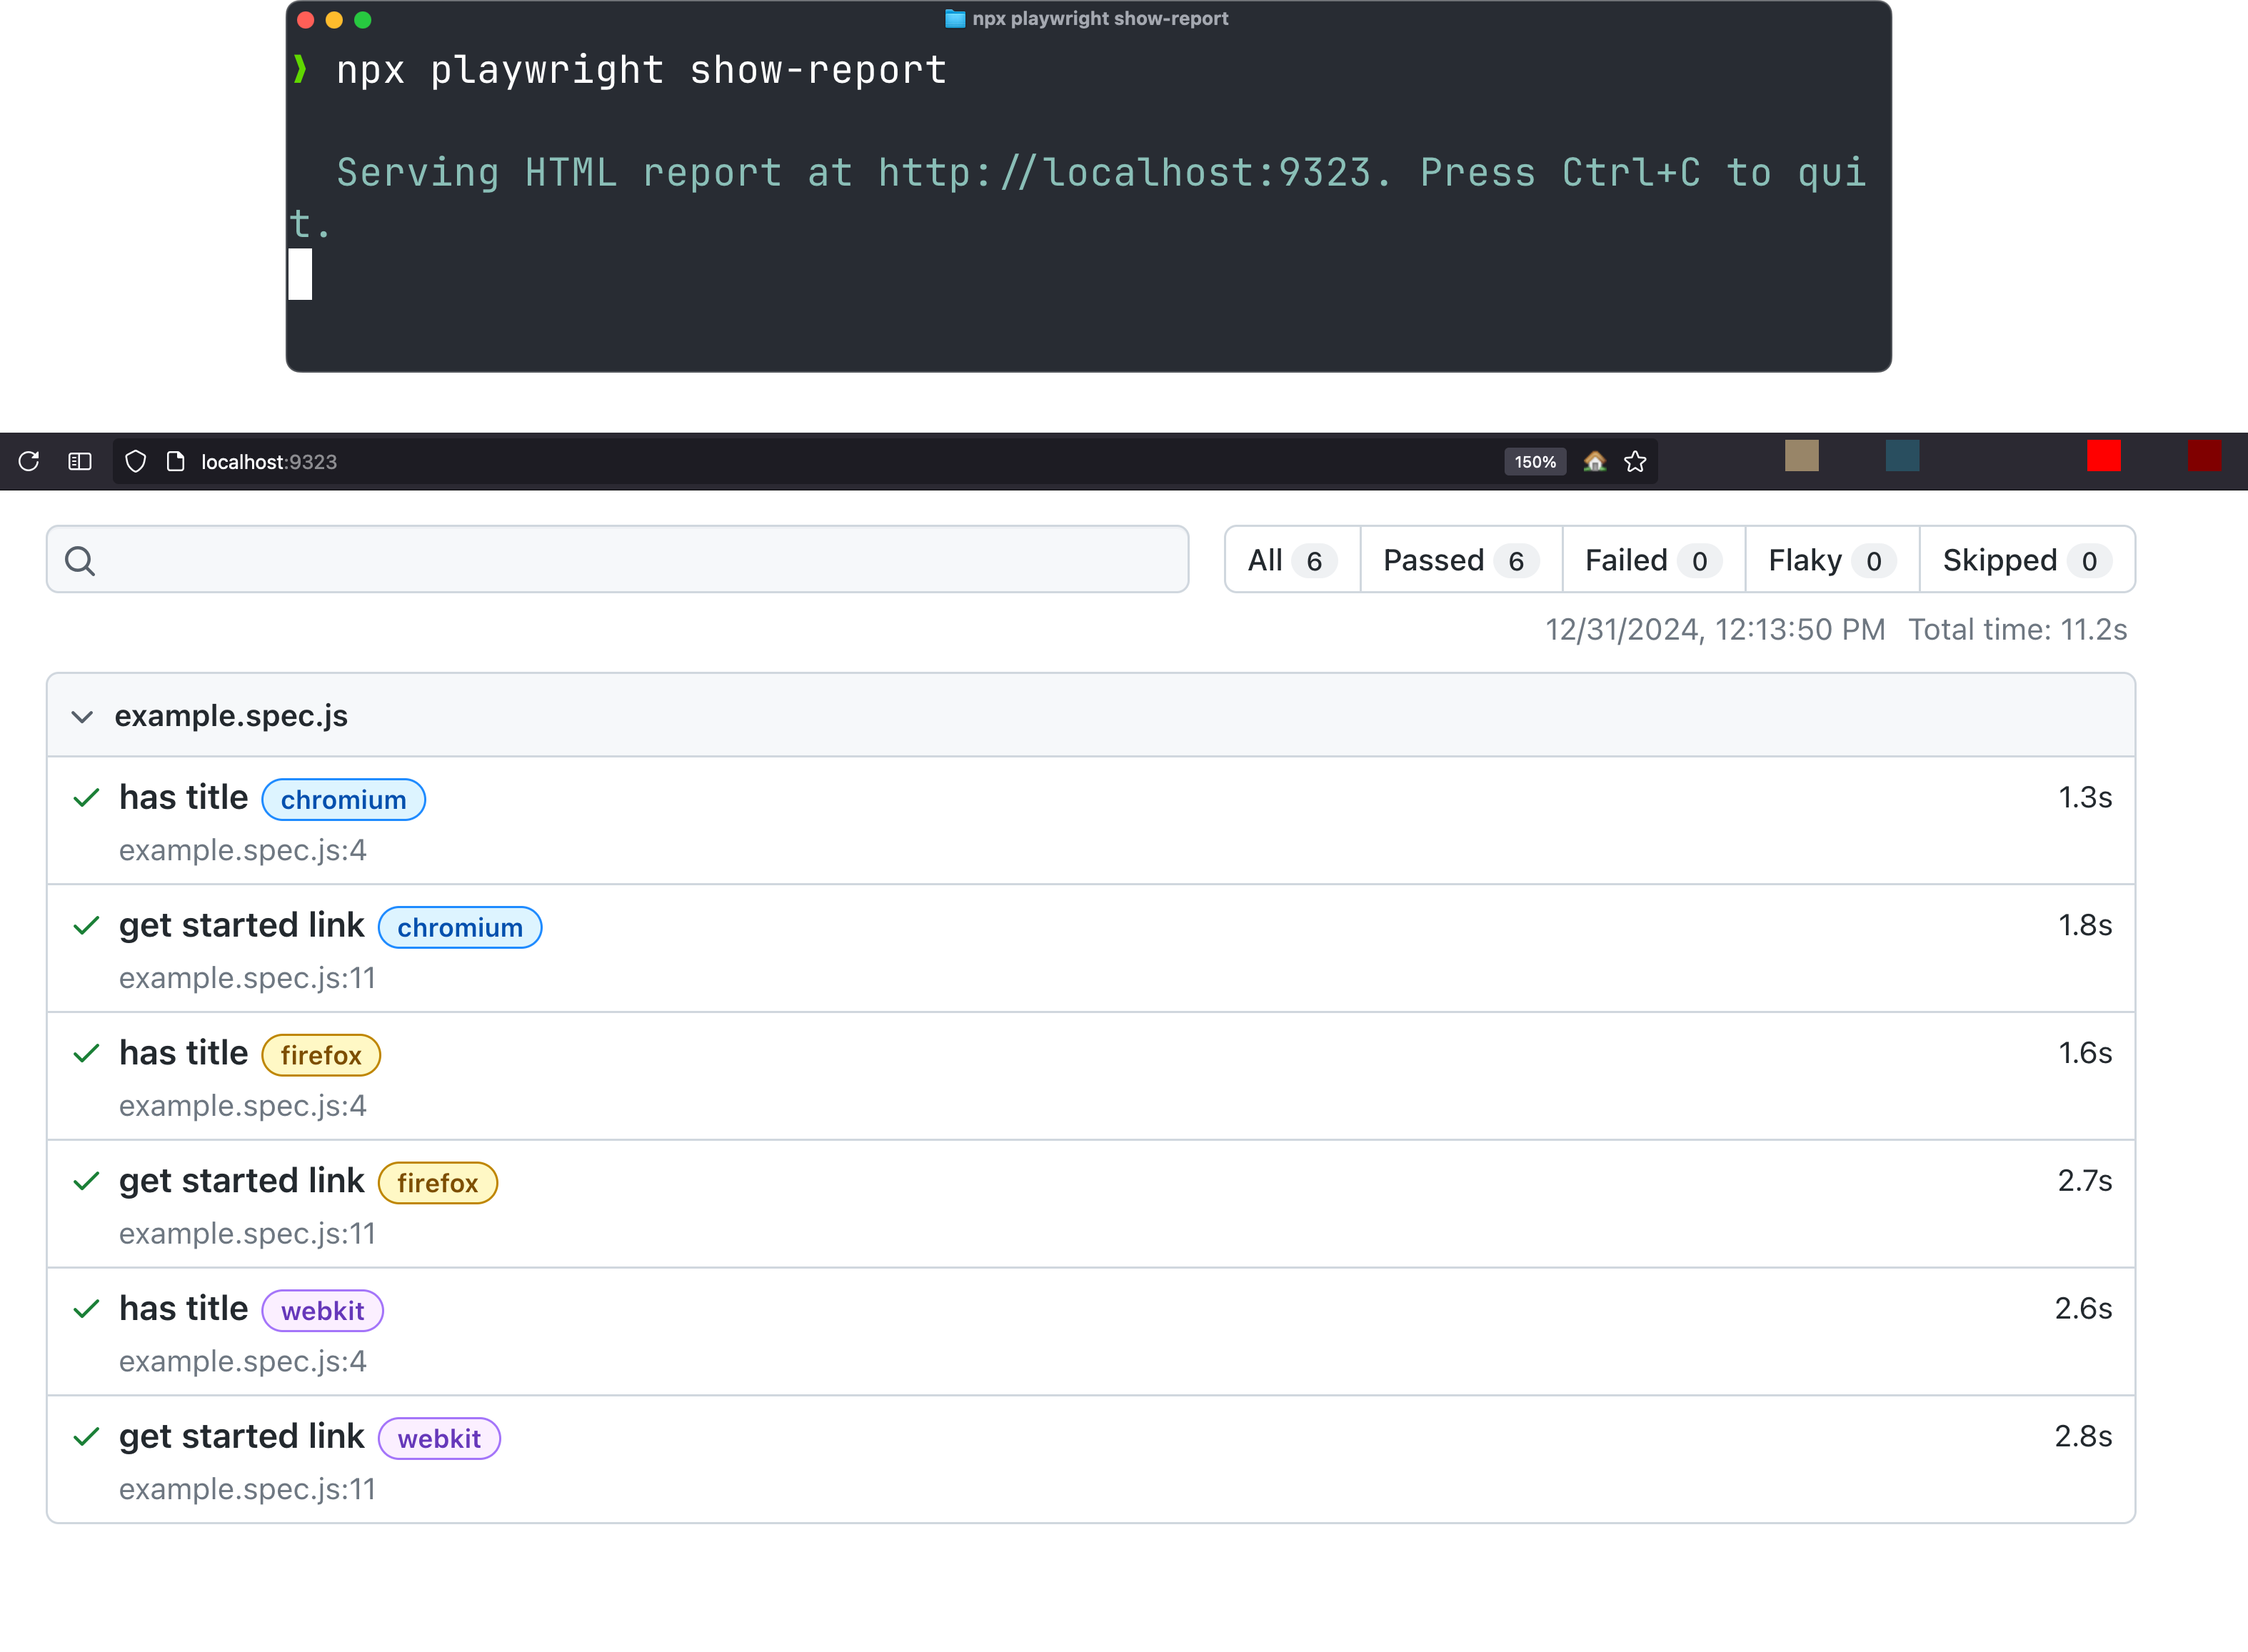Click the Total time: 11.2s text
This screenshot has width=2248, height=1652.
pos(2018,629)
